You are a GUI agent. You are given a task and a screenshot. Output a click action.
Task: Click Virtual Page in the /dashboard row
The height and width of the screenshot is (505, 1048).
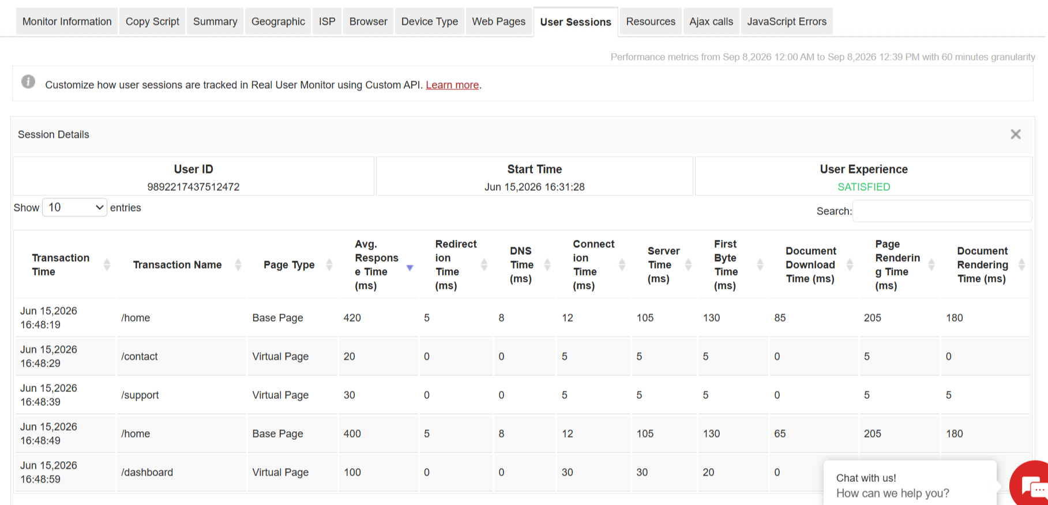280,472
